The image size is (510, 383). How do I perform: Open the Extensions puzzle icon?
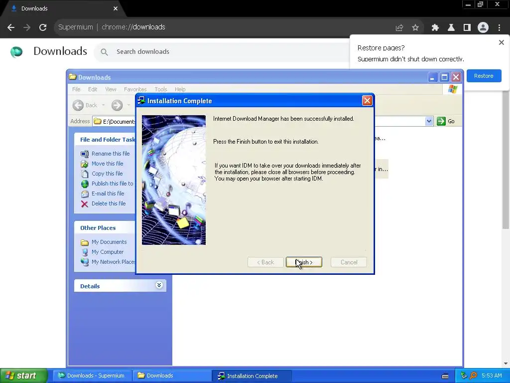(435, 28)
